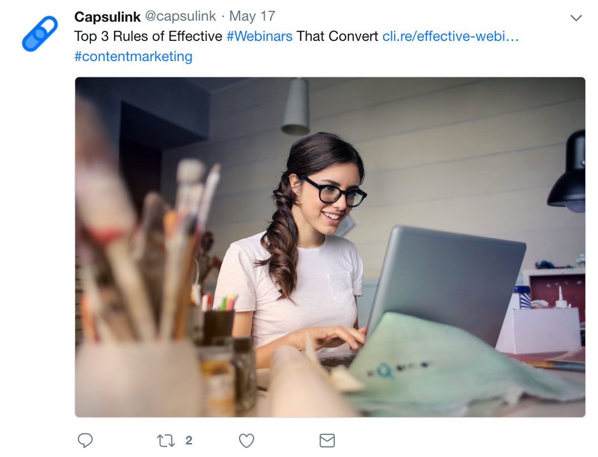Open the May 17 tweet timestamp
The width and height of the screenshot is (598, 457).
pos(252,16)
